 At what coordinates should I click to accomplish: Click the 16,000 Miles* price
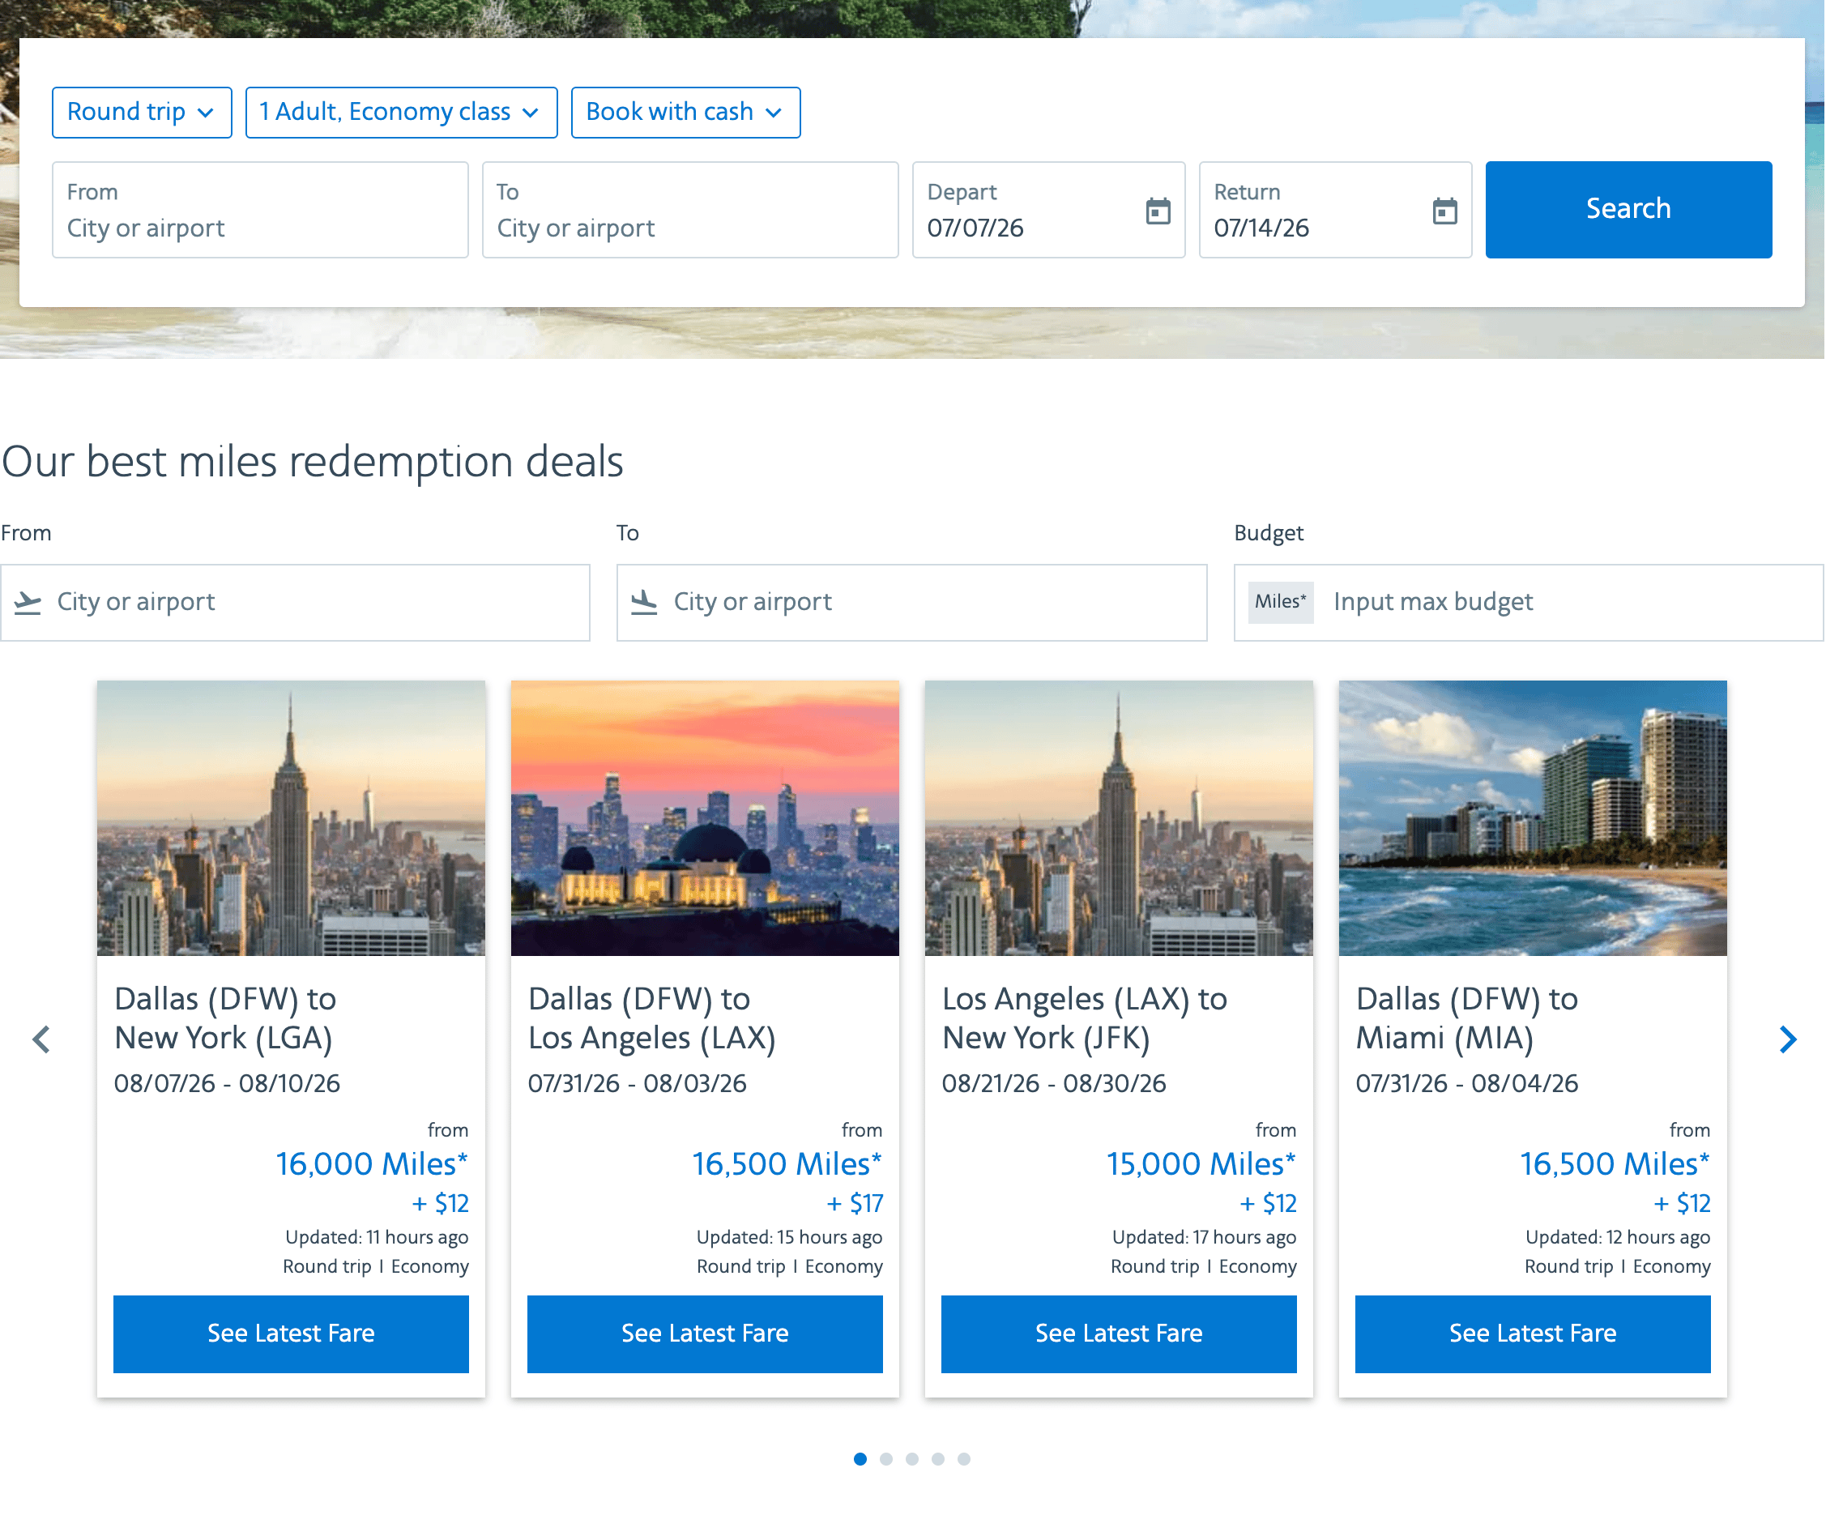[x=372, y=1164]
